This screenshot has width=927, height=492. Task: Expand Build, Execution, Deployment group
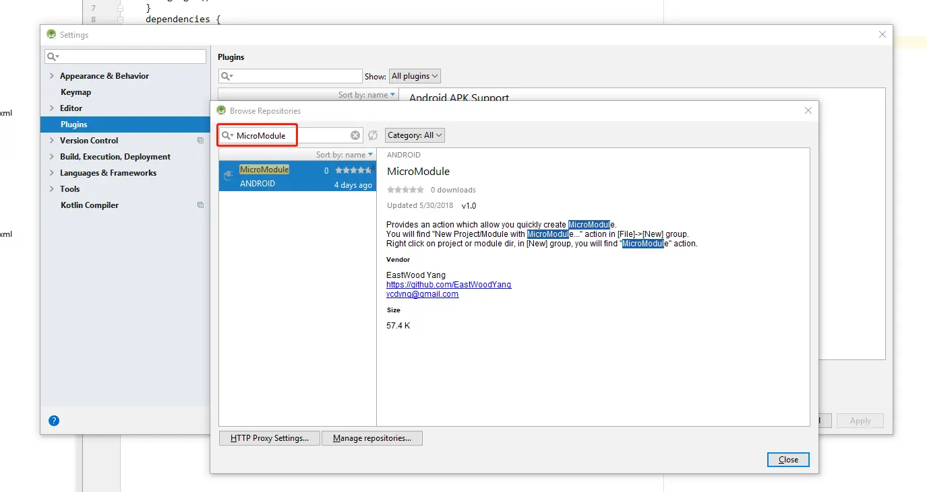tap(52, 157)
